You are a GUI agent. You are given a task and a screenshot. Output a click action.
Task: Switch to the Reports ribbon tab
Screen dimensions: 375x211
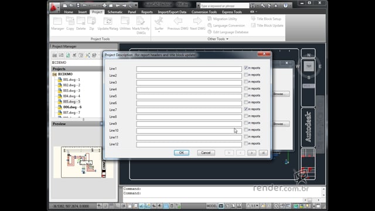tap(147, 12)
